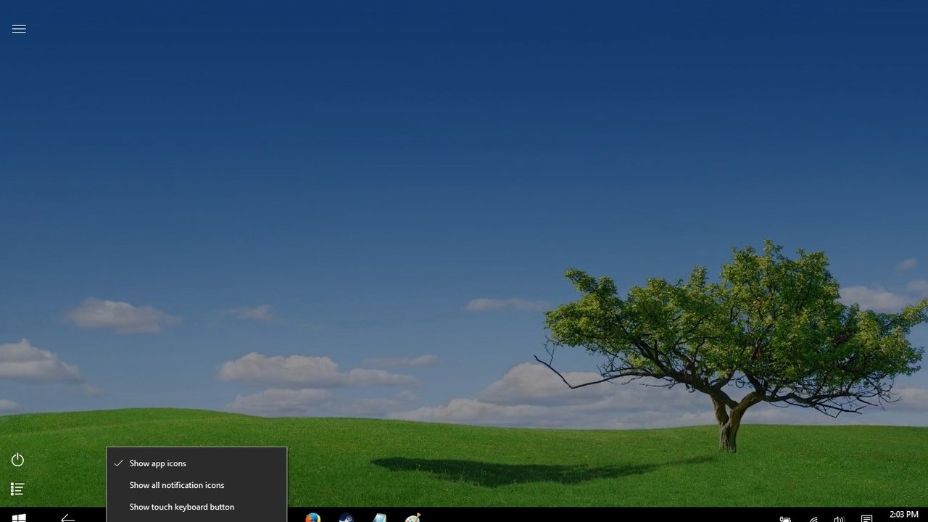
Task: Enable Show all notification icons
Action: pyautogui.click(x=177, y=485)
